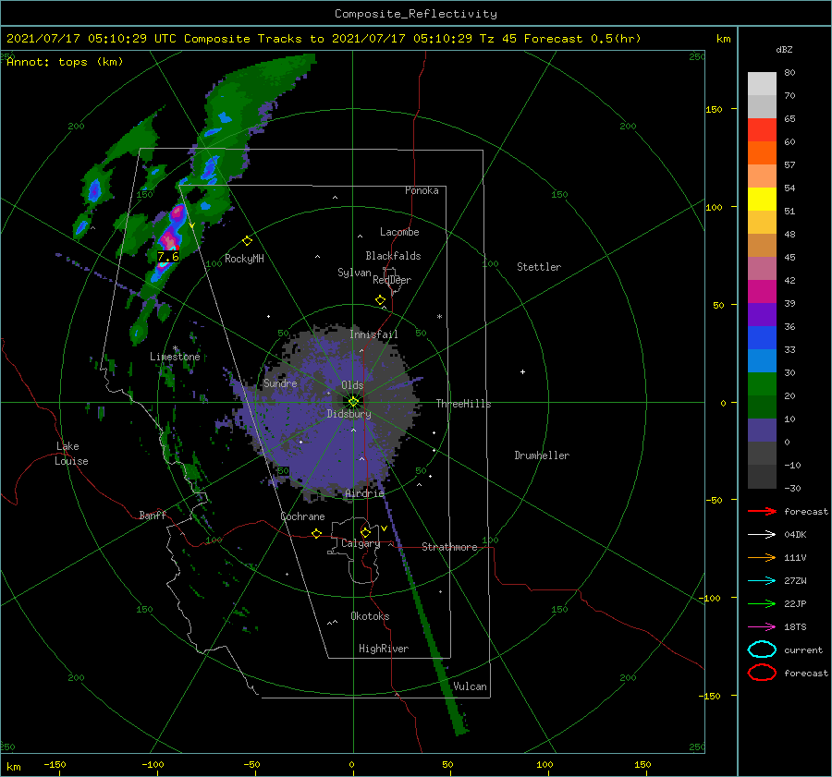Click the Cochrane city label

pos(302,516)
